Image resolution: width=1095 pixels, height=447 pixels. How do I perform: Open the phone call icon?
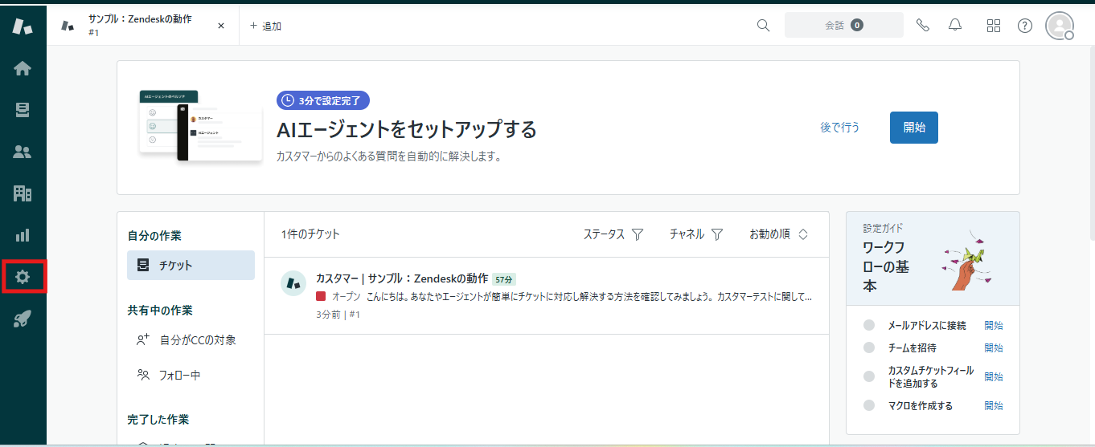point(923,25)
